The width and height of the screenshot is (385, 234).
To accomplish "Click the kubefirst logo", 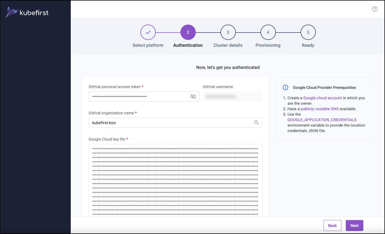I will [x=27, y=12].
